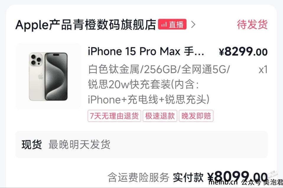Click the x1 quantity indicator

pyautogui.click(x=263, y=70)
